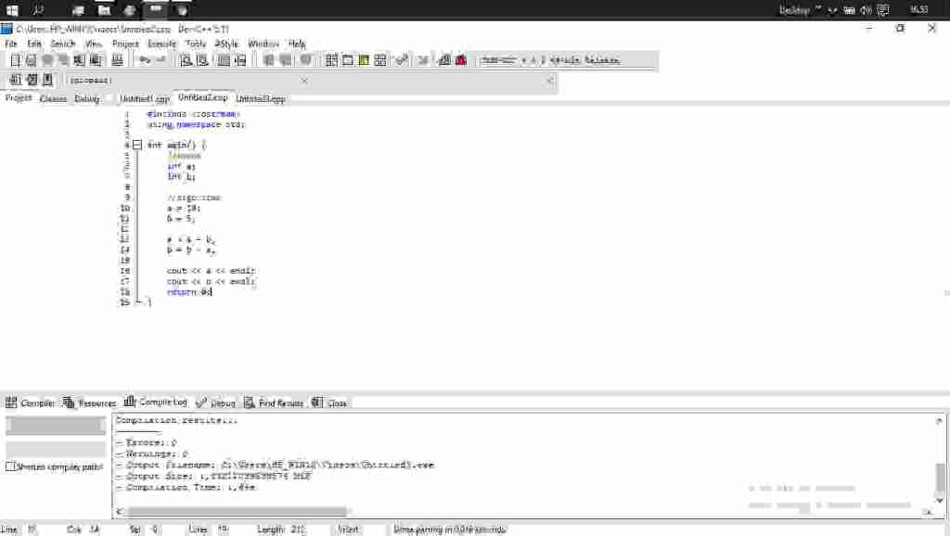The width and height of the screenshot is (950, 536).
Task: Click the Print toolbar icon
Action: (x=117, y=60)
